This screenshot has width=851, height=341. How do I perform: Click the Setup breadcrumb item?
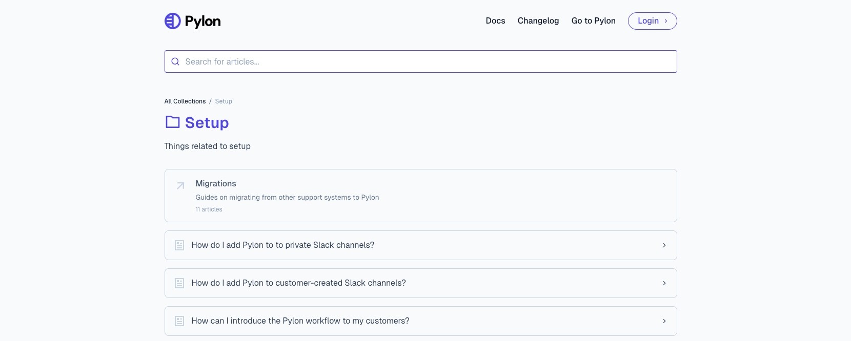tap(224, 101)
